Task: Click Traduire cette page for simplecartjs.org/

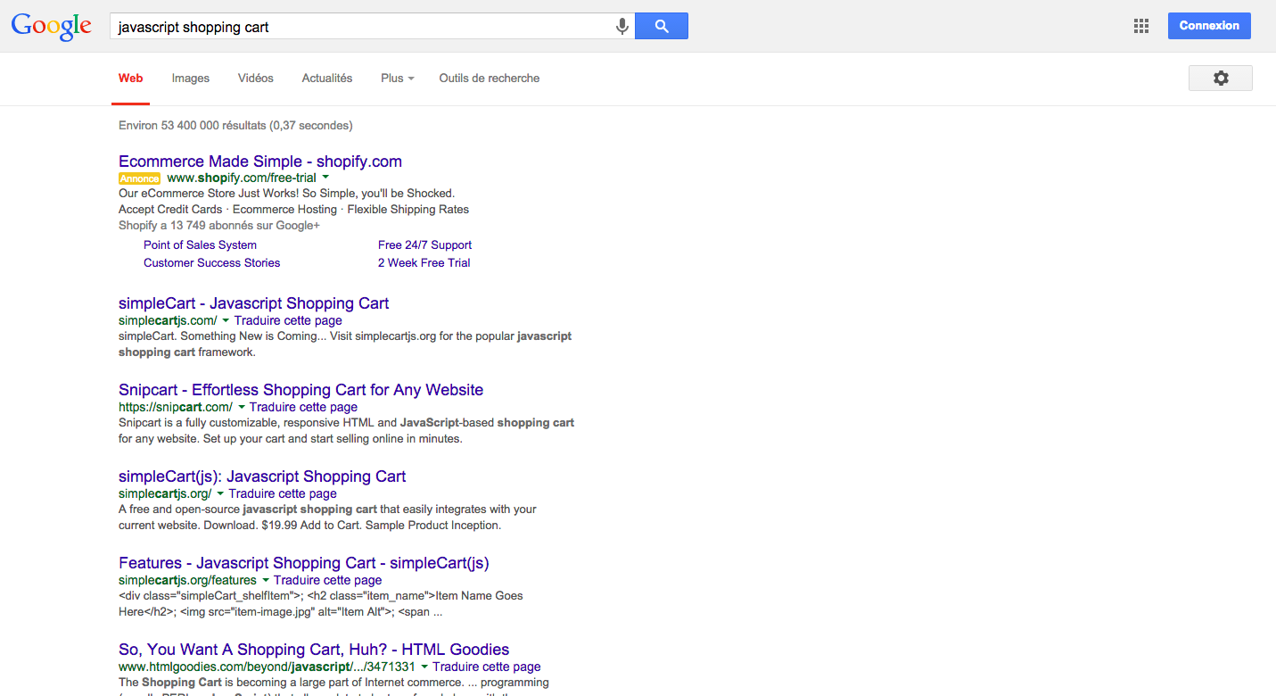Action: [x=283, y=493]
